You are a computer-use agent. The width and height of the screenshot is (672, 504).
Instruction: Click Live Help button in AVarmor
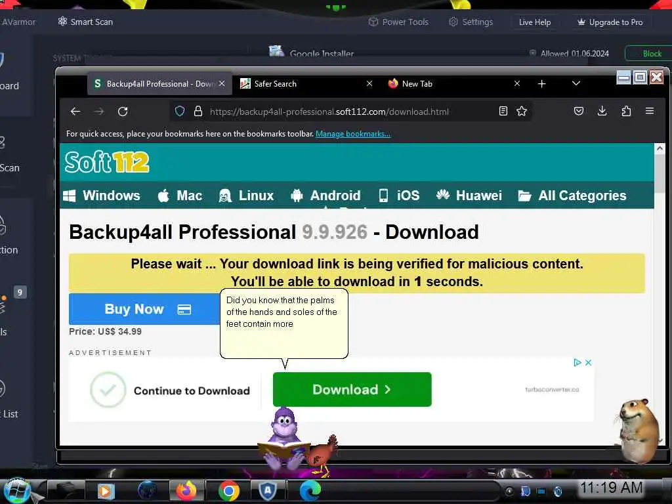[535, 22]
